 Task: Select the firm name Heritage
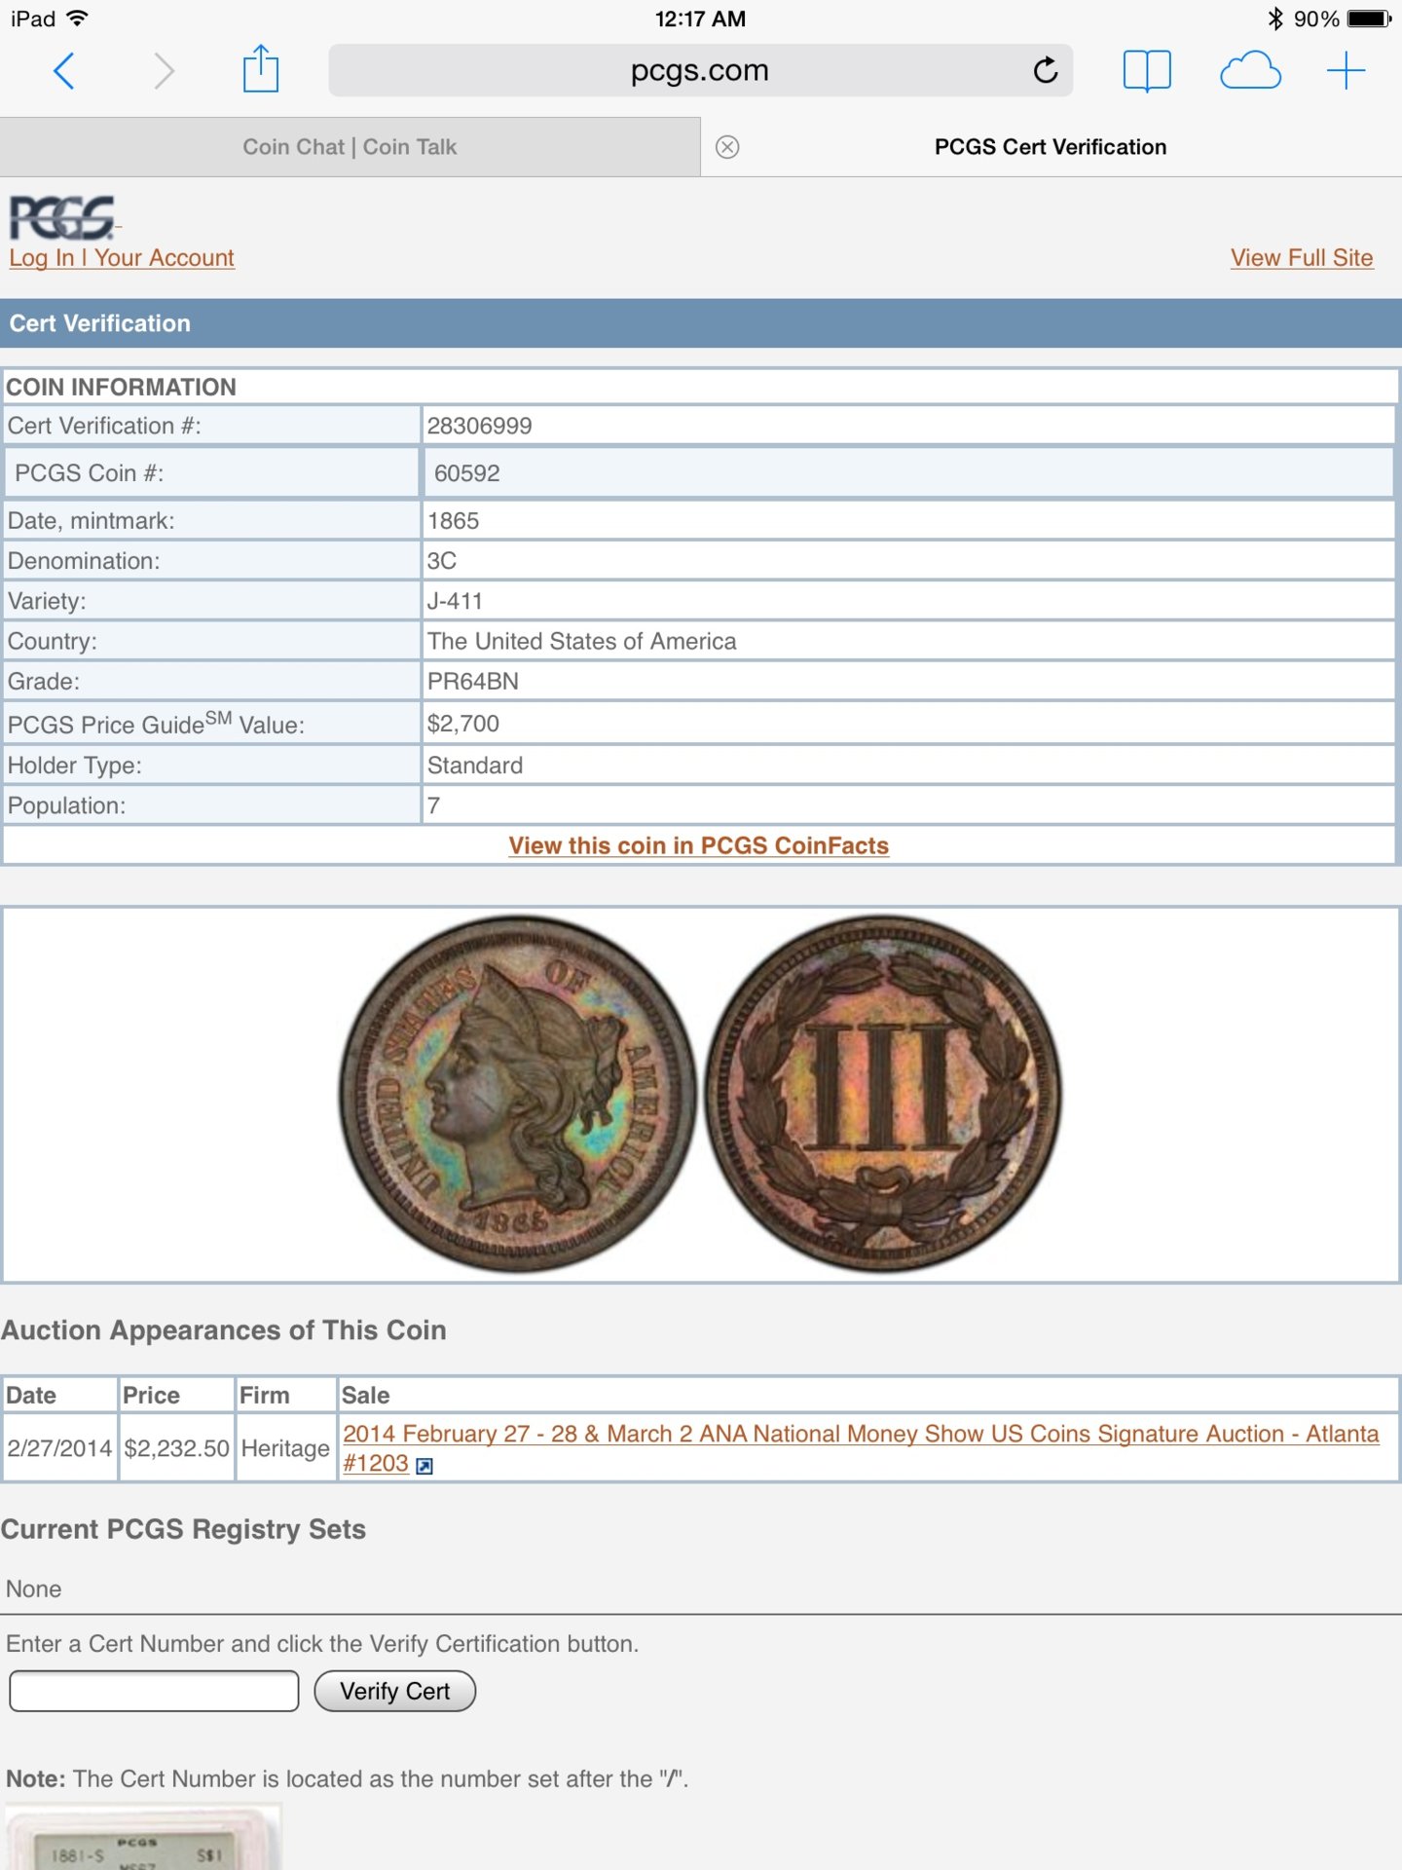[x=285, y=1448]
